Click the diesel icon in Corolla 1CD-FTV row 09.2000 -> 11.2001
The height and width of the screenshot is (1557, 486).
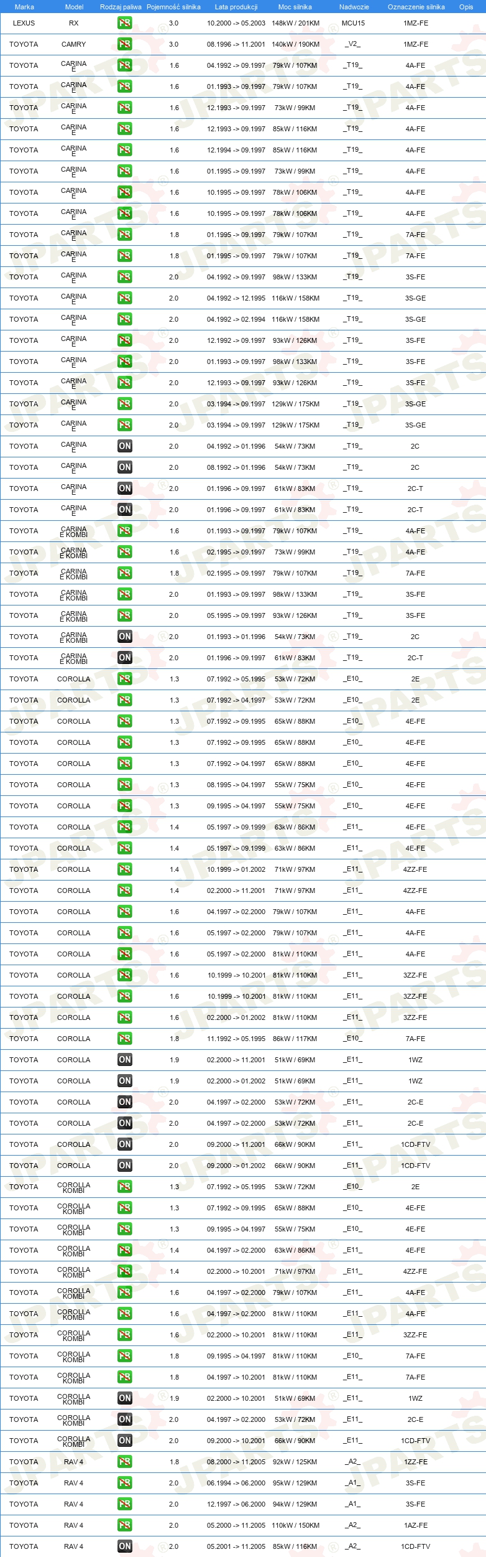click(x=124, y=1144)
